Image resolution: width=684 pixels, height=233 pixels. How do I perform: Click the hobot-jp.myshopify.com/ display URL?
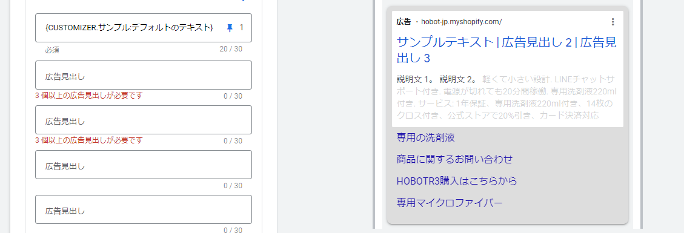point(462,22)
